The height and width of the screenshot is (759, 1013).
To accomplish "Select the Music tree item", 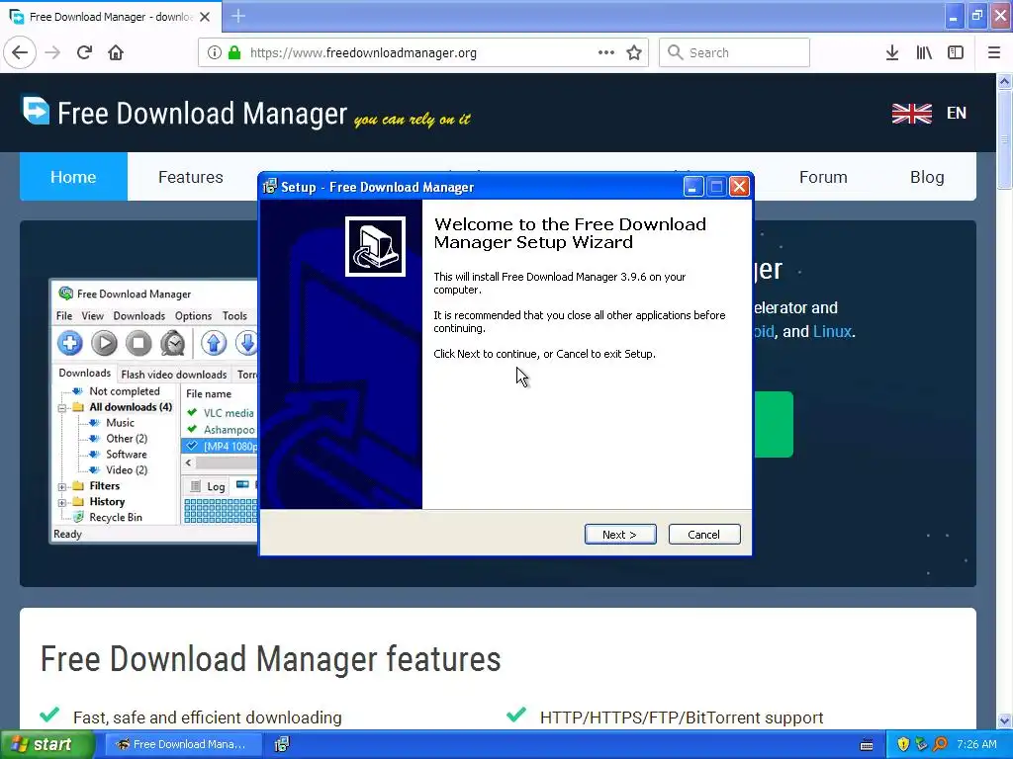I will click(x=120, y=423).
